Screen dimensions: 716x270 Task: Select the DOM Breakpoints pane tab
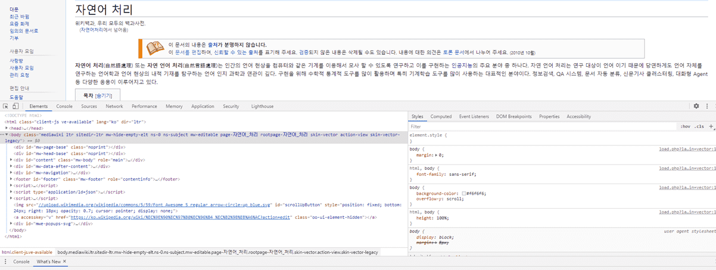click(x=514, y=117)
